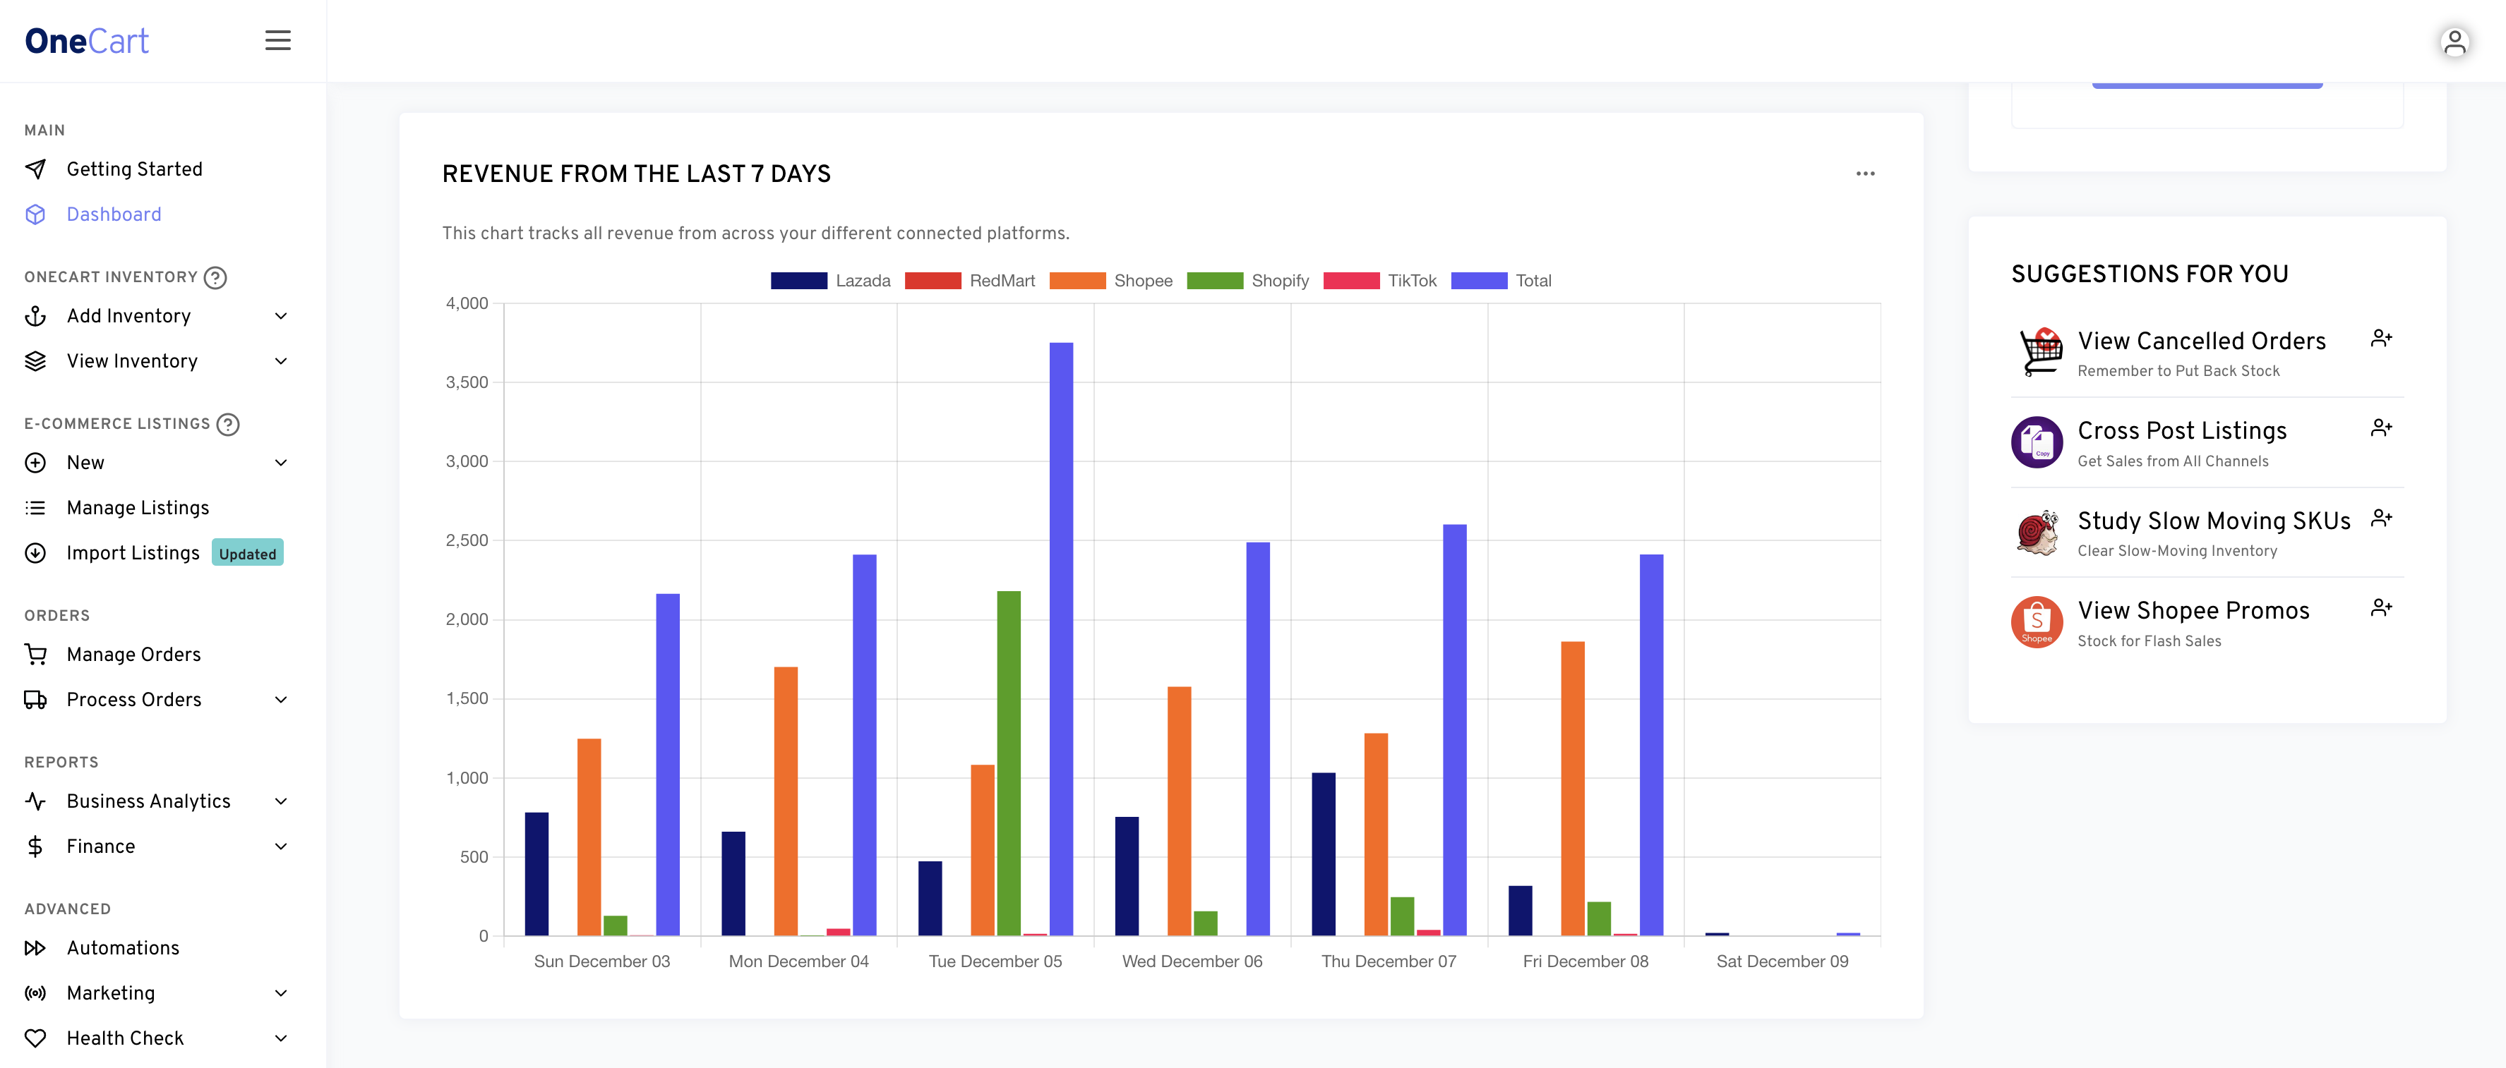Viewport: 2506px width, 1068px height.
Task: Open the View Cancelled Orders suggestion
Action: [x=2202, y=341]
